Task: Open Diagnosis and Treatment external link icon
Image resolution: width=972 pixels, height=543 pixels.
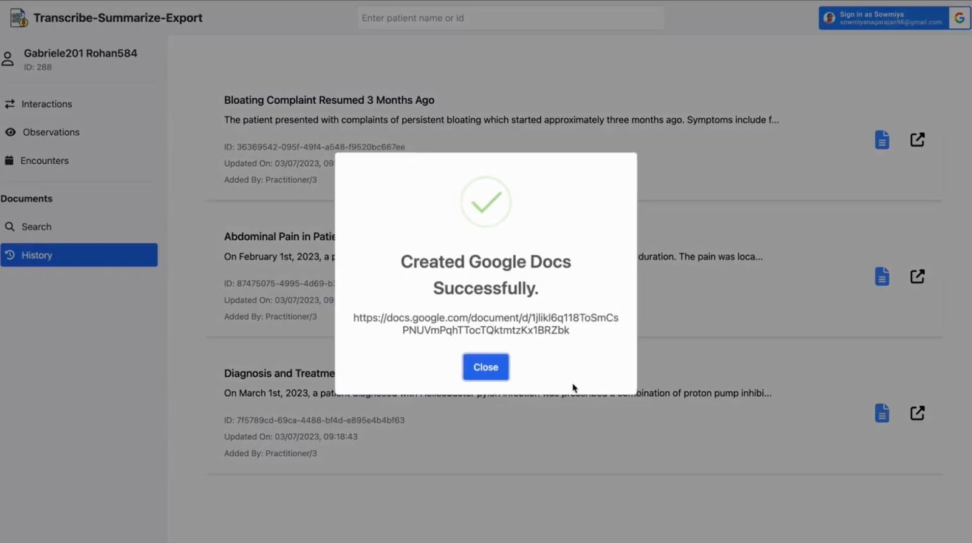Action: [x=917, y=413]
